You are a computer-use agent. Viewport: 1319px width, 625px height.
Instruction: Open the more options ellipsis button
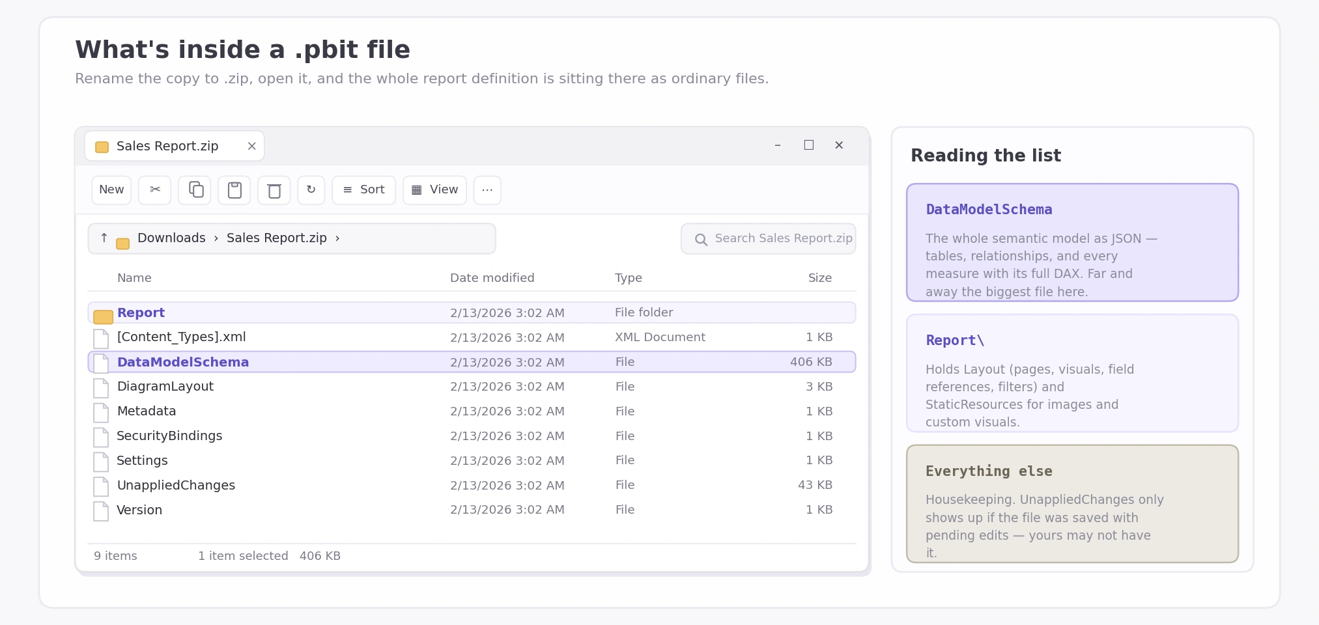pos(487,190)
